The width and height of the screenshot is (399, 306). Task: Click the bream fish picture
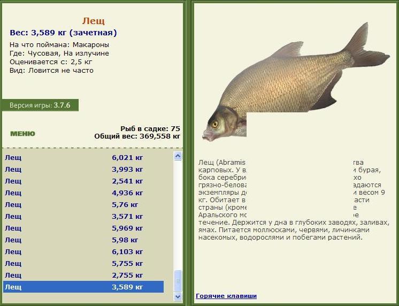coord(296,81)
